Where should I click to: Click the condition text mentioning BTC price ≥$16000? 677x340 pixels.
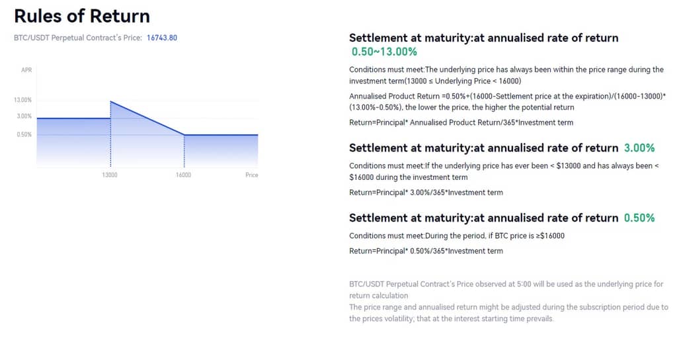coord(456,236)
